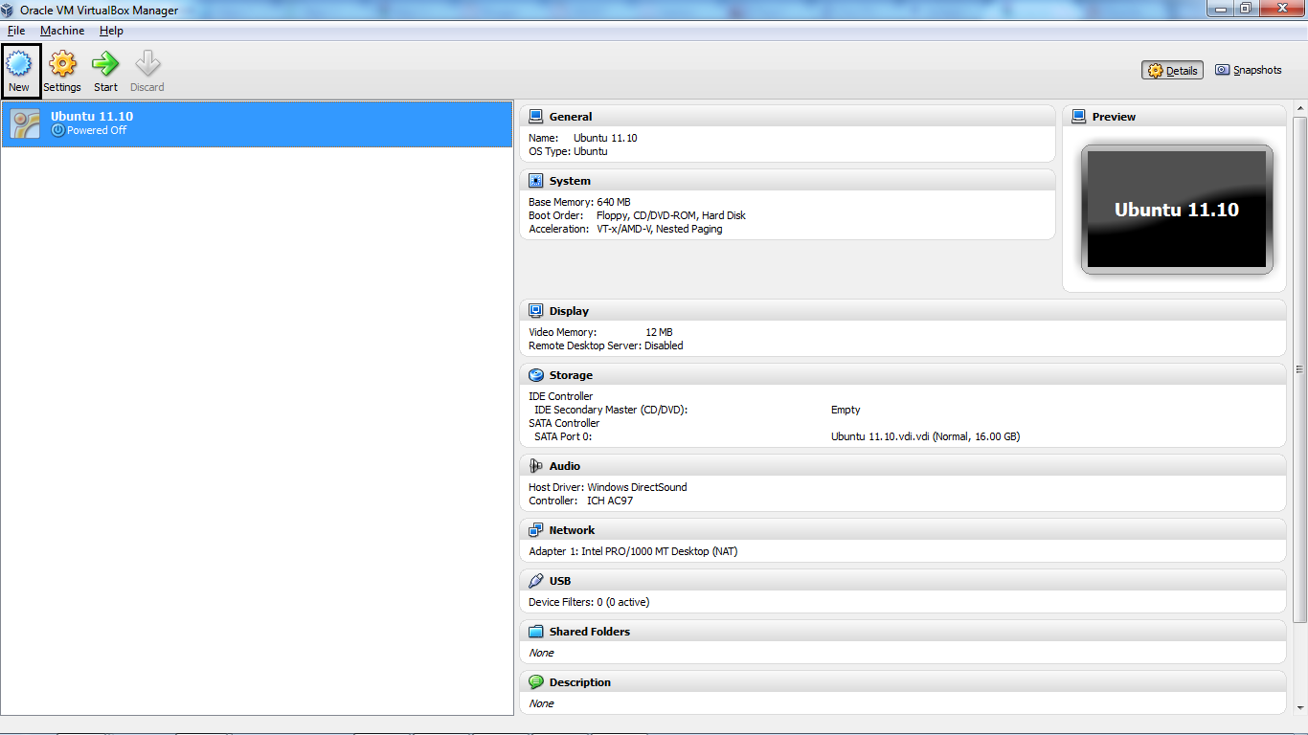Open the Network settings heading link
This screenshot has width=1308, height=735.
pos(572,530)
